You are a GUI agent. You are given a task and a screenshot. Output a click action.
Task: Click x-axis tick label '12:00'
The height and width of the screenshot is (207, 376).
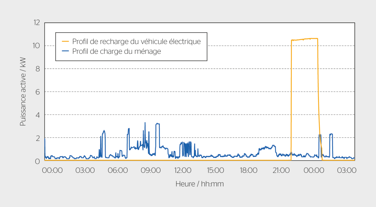pos(183,170)
